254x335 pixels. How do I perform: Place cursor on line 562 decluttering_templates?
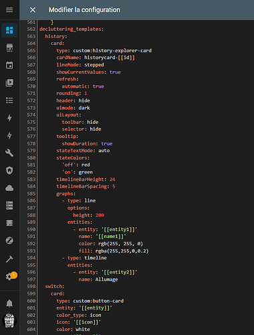[x=72, y=29]
